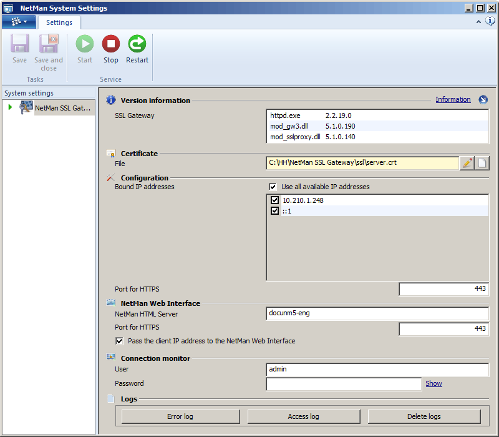Expand the NetMan SSL Gateway tree entry
Screen dimensions: 499x437
pyautogui.click(x=11, y=107)
